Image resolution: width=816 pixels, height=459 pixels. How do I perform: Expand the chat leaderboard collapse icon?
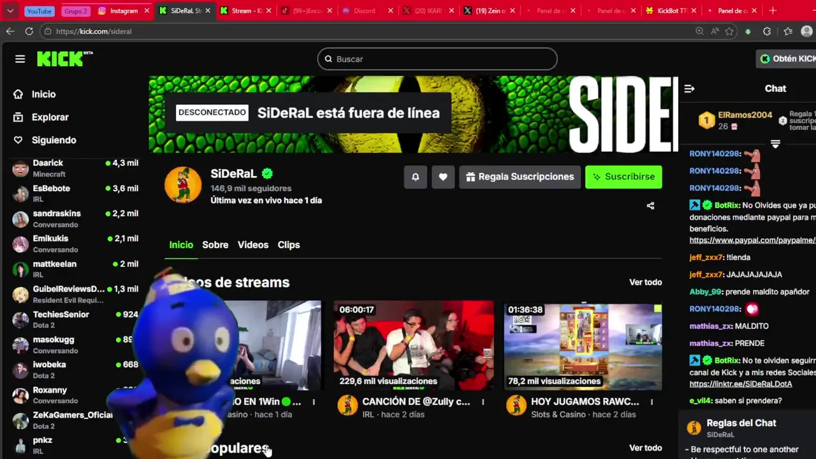pyautogui.click(x=775, y=144)
